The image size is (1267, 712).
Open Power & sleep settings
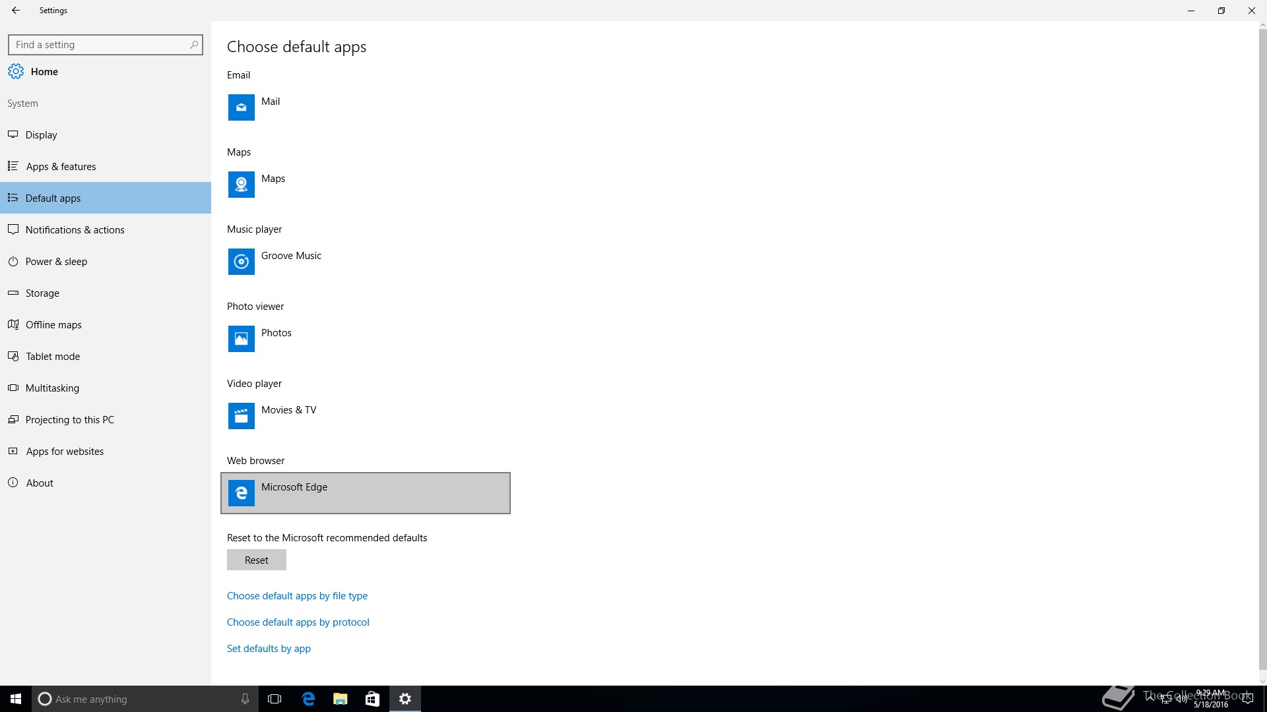pos(106,261)
